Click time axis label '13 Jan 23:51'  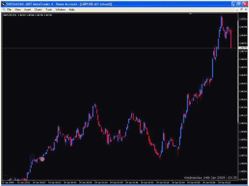pos(24,182)
